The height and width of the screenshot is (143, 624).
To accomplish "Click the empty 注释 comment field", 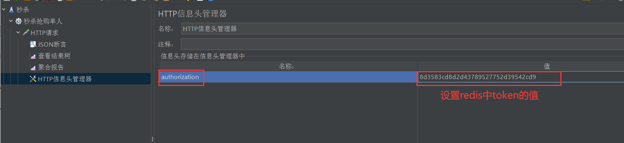I will point(402,44).
